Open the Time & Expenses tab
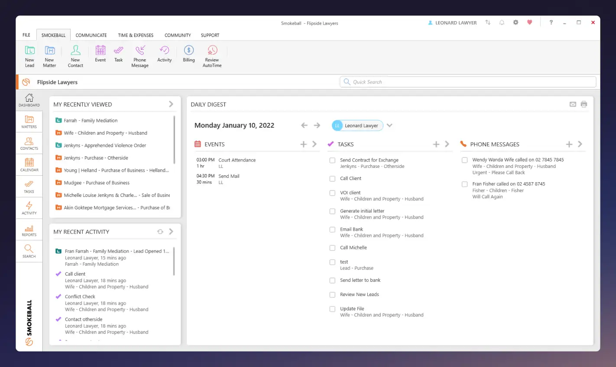This screenshot has width=616, height=367. click(135, 35)
